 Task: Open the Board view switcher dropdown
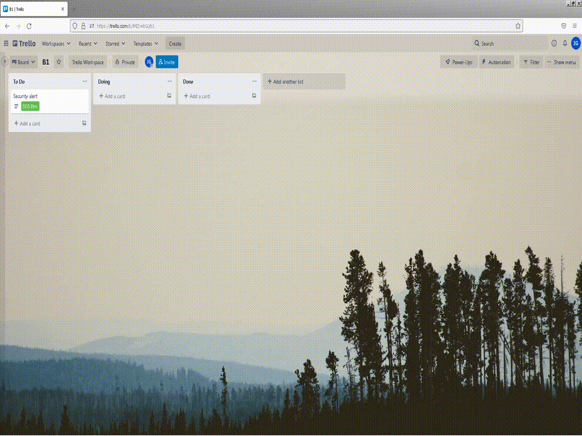pos(23,62)
